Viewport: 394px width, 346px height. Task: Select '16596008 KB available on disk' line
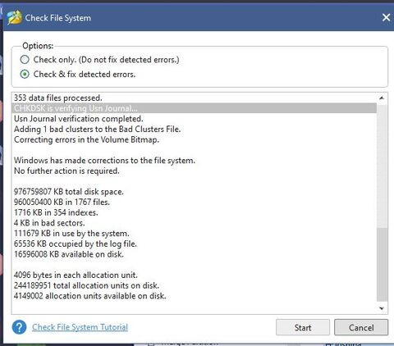pos(69,254)
